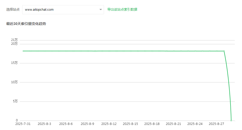Click the x-axis label 2025-8-18
Viewport: 242px width, 130px height.
tap(152, 124)
